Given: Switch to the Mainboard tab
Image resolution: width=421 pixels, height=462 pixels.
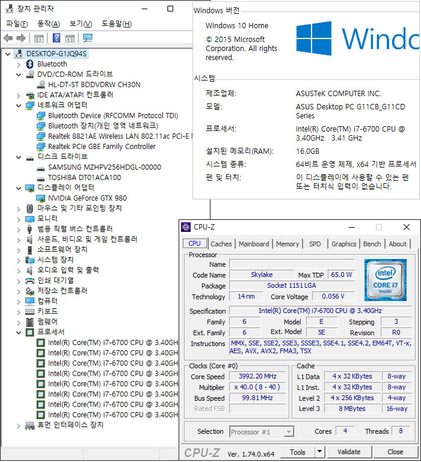Looking at the screenshot, I should pyautogui.click(x=254, y=244).
